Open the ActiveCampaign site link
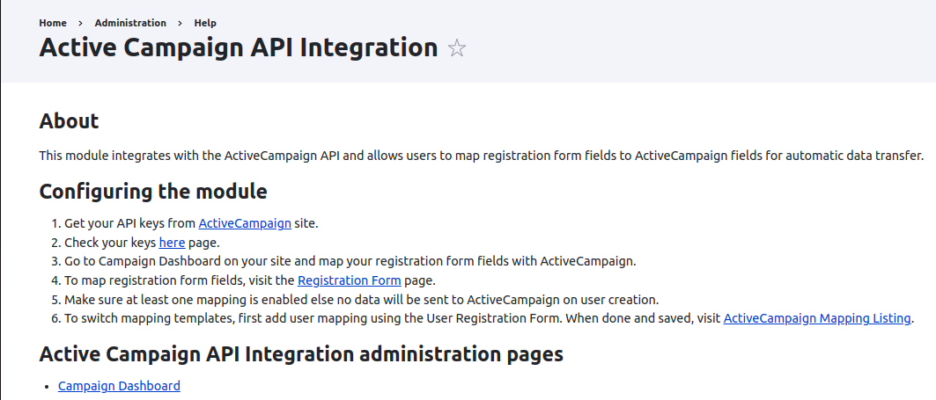The height and width of the screenshot is (400, 936). point(245,224)
